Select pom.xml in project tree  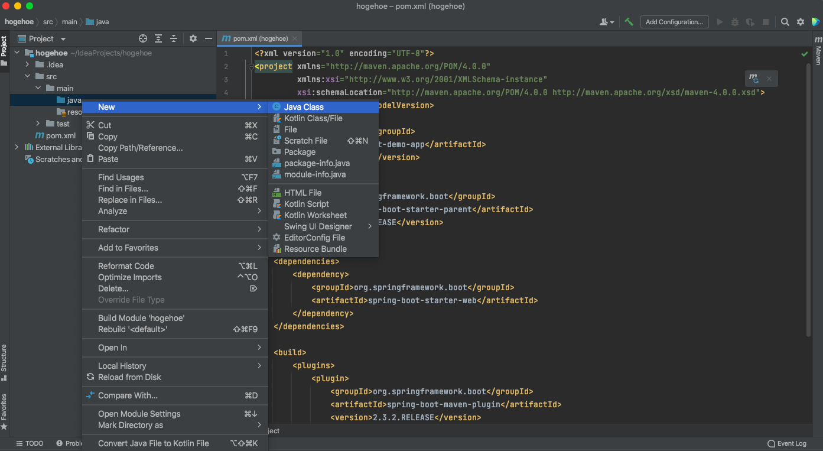coord(56,135)
